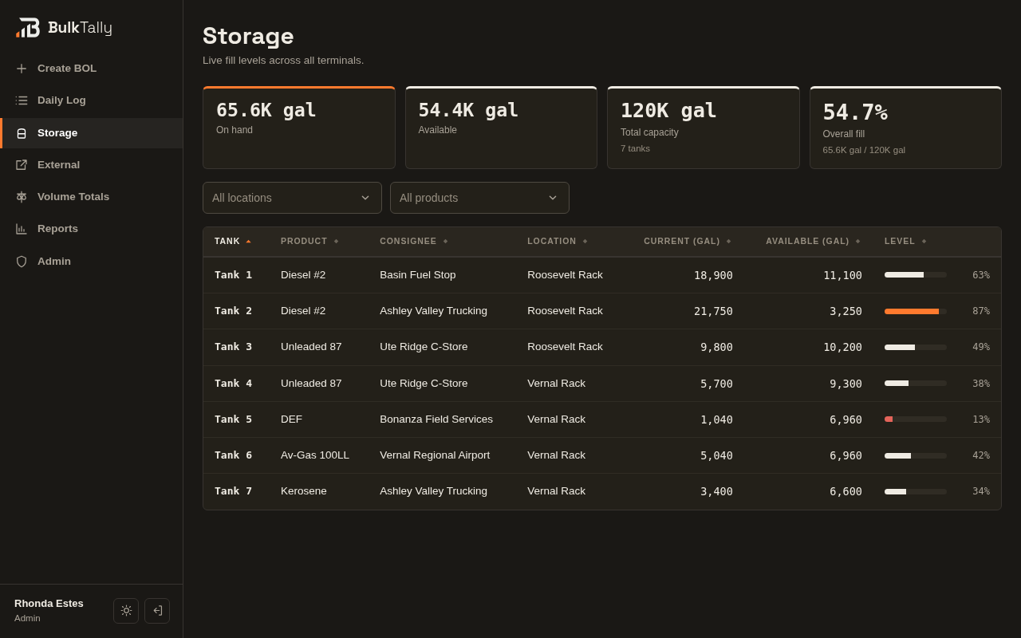The image size is (1021, 638).
Task: Go to Create BOL in sidebar
Action: [x=91, y=69]
